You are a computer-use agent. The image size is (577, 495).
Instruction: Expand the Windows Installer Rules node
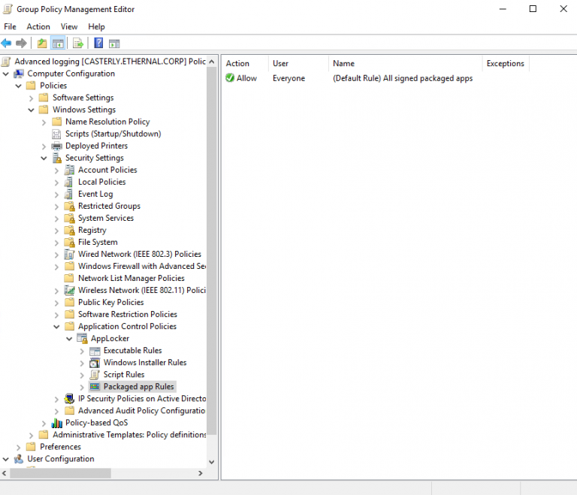click(x=83, y=363)
